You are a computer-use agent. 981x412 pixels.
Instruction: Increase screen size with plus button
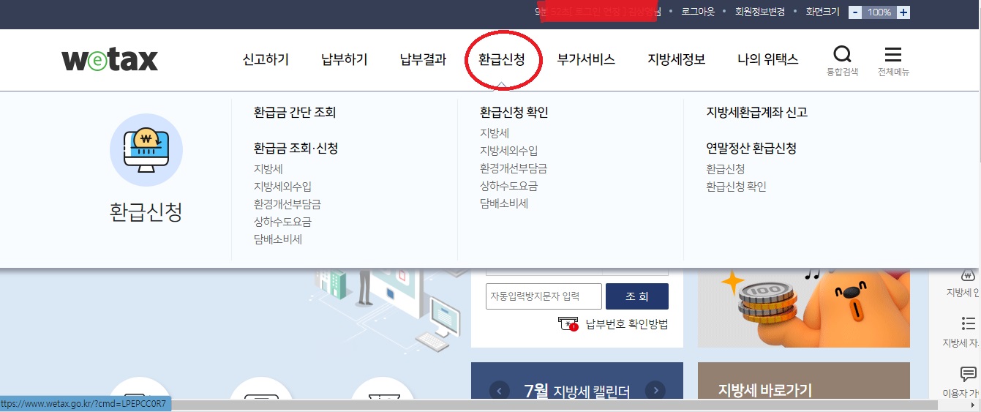point(903,12)
